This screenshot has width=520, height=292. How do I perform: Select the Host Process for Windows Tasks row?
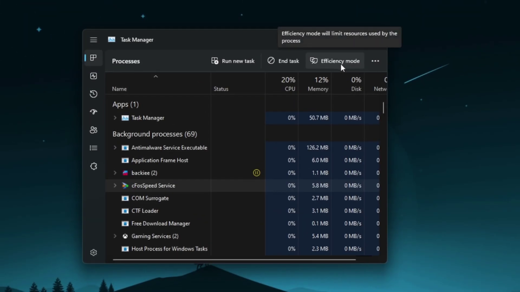tap(243, 249)
